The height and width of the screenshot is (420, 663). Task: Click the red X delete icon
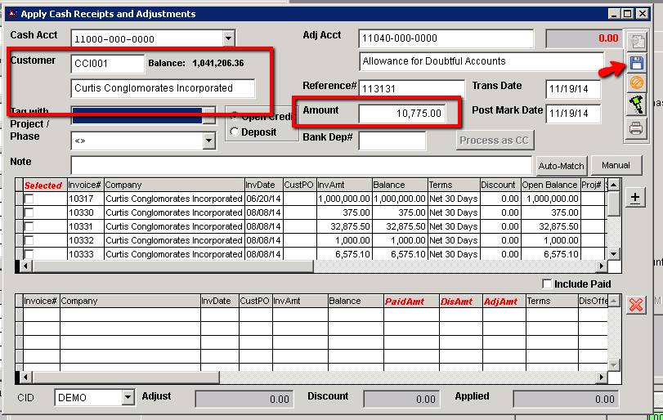[x=635, y=305]
